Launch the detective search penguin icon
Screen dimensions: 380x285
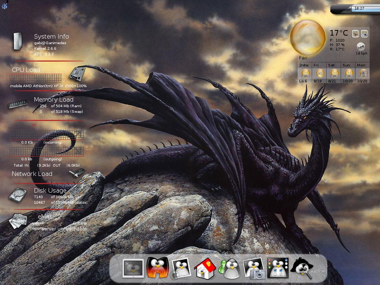pos(302,268)
